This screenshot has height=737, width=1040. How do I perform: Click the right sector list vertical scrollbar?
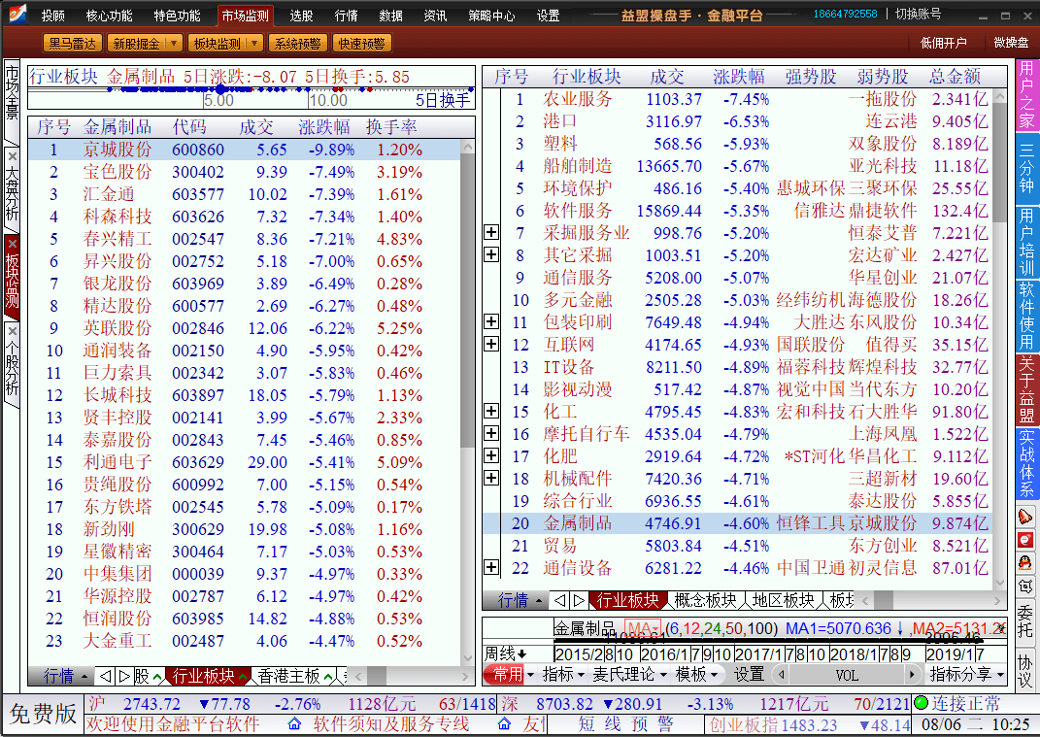[x=1000, y=339]
